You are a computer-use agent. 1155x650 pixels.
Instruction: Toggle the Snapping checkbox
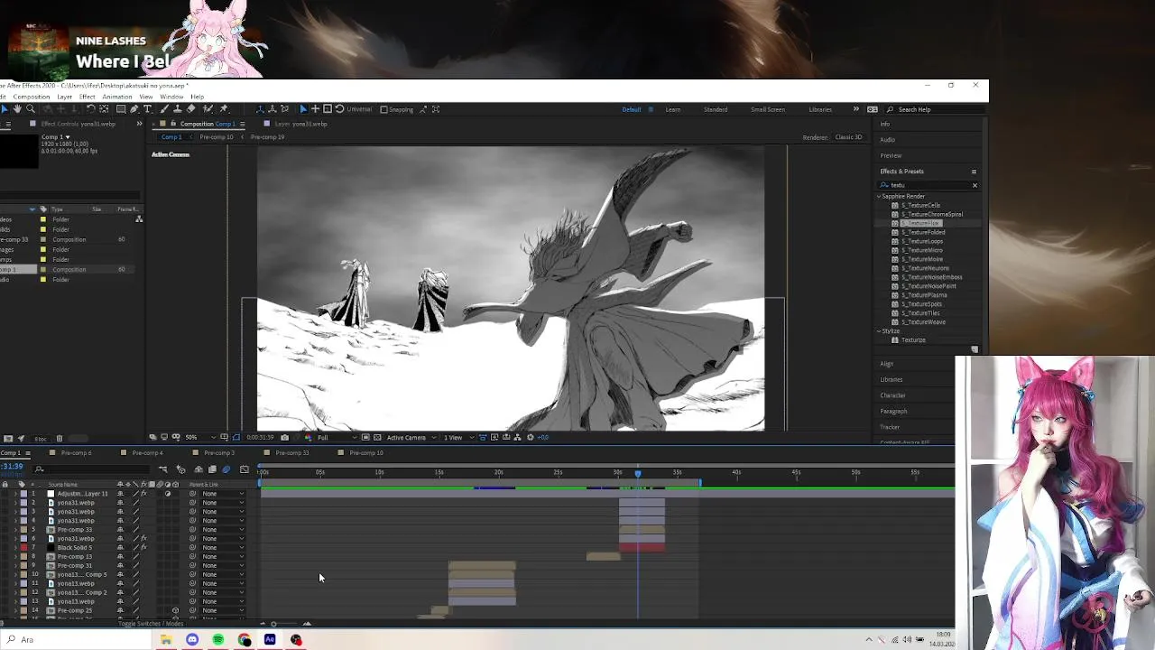point(383,109)
